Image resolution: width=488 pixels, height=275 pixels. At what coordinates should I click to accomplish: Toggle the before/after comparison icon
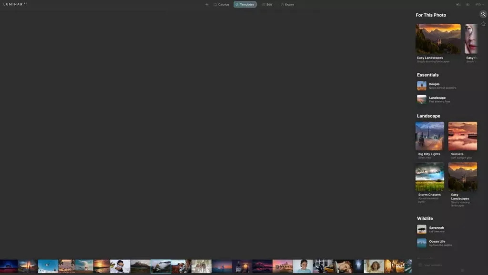[x=458, y=4]
